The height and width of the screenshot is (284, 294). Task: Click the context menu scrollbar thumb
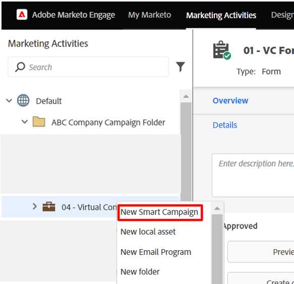(x=217, y=249)
